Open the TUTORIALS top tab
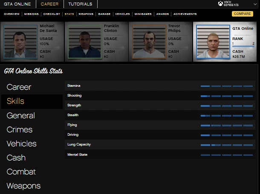Viewport: 260px width, 194px height. tap(80, 4)
